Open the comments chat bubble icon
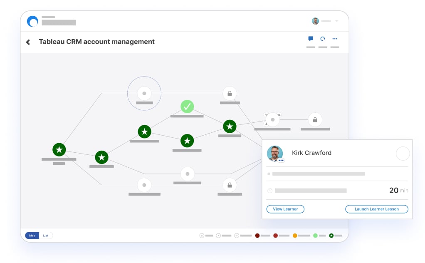Screen dimensions: 425x263 [311, 39]
